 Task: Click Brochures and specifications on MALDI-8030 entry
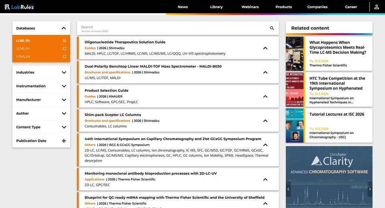point(107,72)
